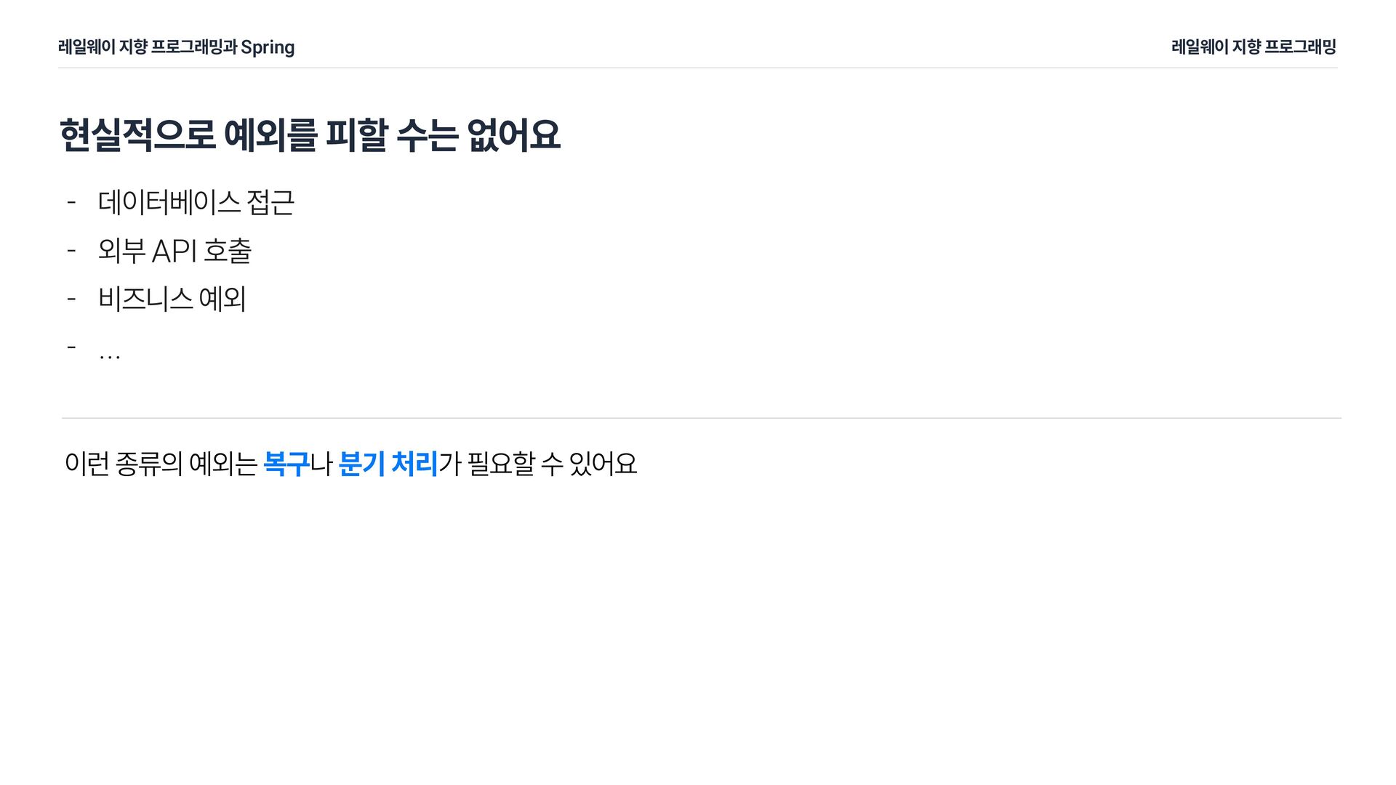Click the header text ending with Spring
The height and width of the screenshot is (785, 1396).
coord(177,47)
